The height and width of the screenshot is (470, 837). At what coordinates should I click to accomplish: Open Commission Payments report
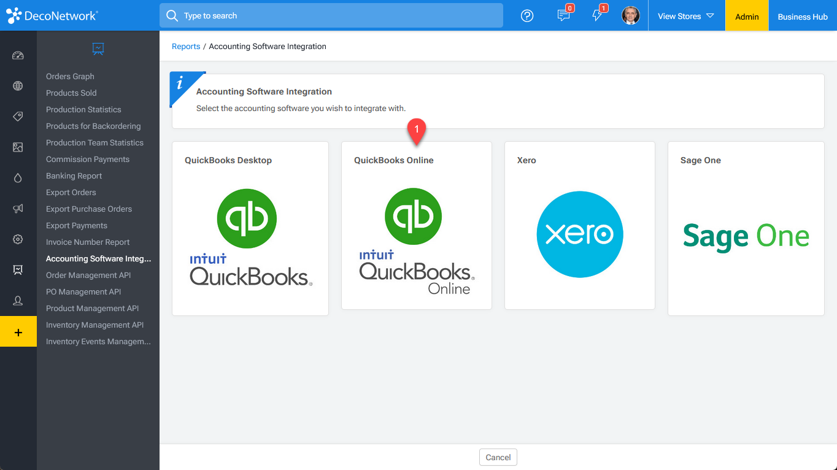(x=88, y=159)
